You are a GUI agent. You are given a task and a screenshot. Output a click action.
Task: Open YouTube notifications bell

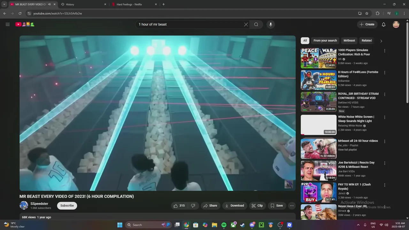coord(383,24)
